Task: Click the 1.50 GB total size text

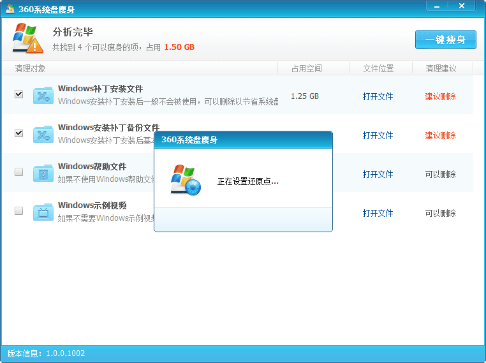Action: (x=179, y=47)
